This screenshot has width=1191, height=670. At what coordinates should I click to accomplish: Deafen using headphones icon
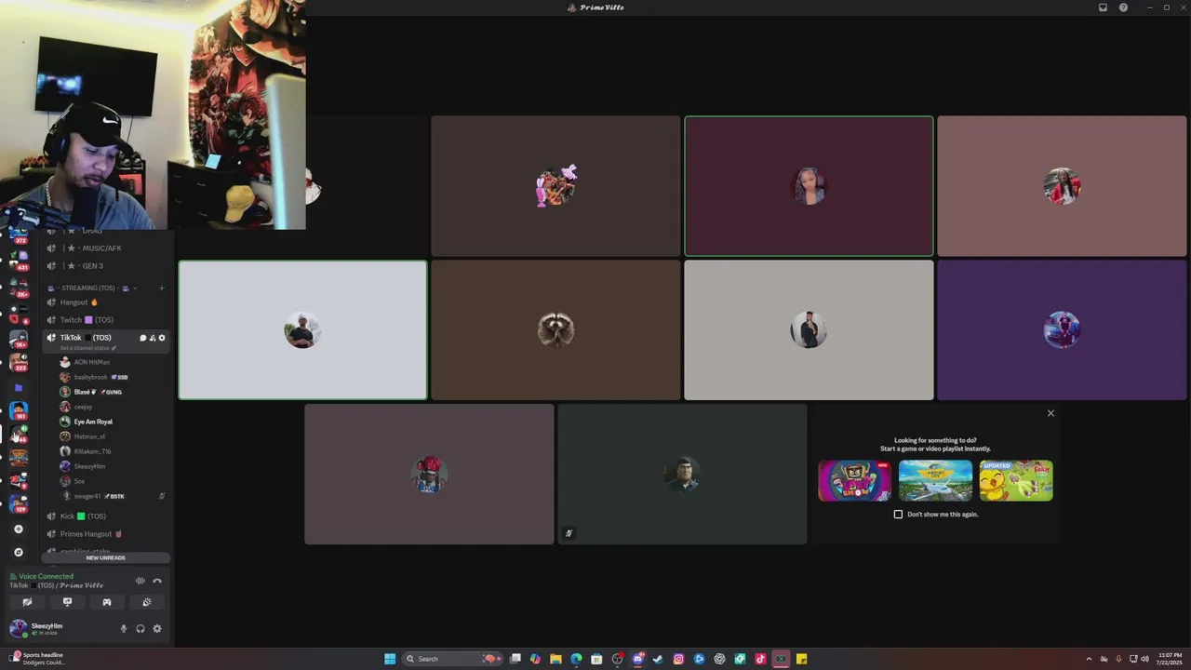[x=141, y=628]
